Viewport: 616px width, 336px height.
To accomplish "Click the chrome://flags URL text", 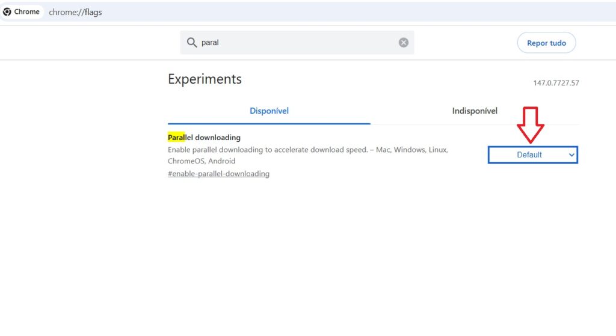I will coord(75,12).
